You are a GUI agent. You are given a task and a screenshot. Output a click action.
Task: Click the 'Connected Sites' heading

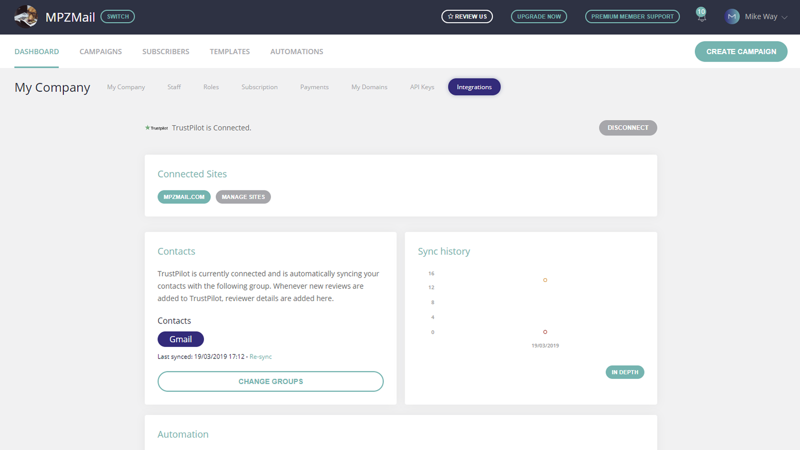tap(192, 174)
